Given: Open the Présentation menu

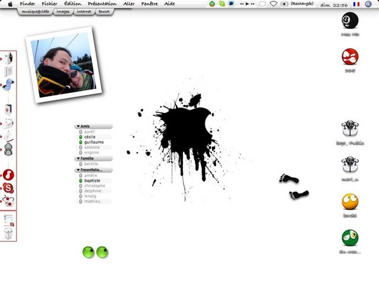Looking at the screenshot, I should pyautogui.click(x=102, y=4).
